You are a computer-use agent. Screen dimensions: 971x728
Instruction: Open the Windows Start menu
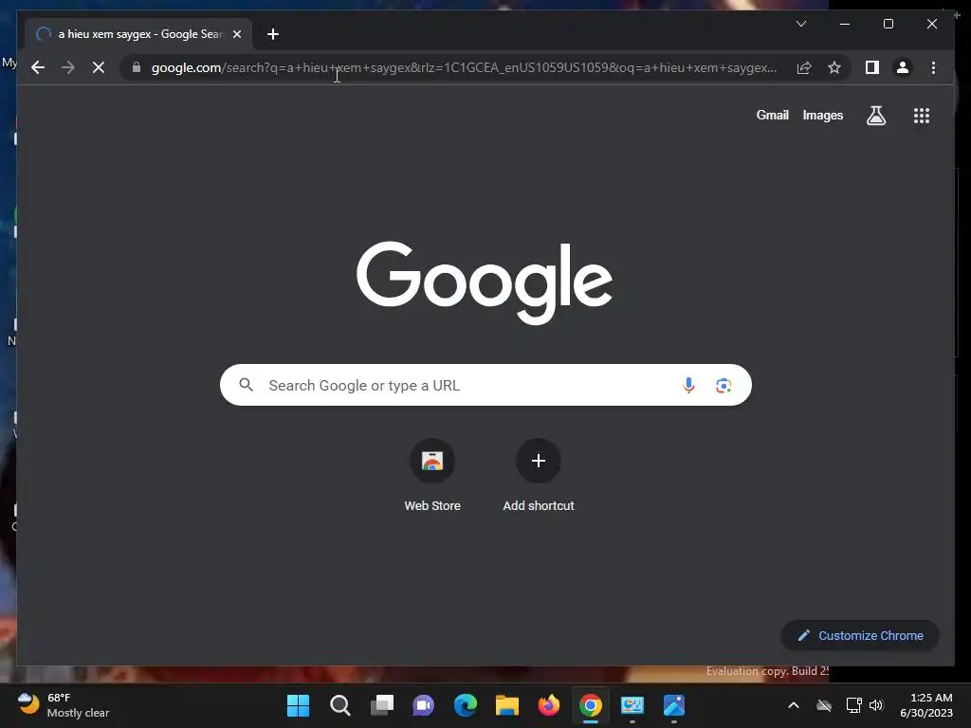tap(298, 705)
